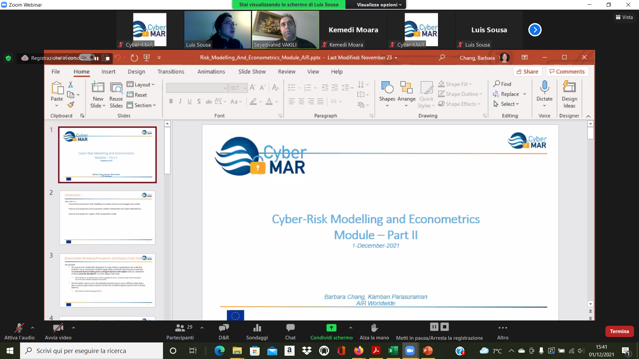Open Visualizza opzioni dropdown
Image resolution: width=639 pixels, height=359 pixels.
coord(379,5)
